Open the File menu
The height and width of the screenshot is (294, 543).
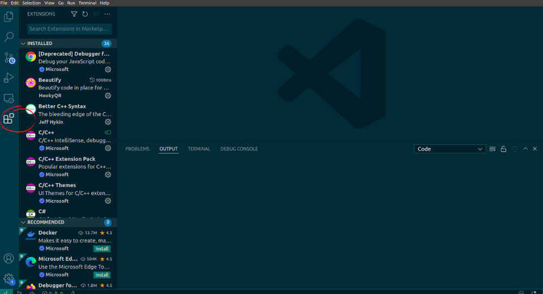[4, 3]
